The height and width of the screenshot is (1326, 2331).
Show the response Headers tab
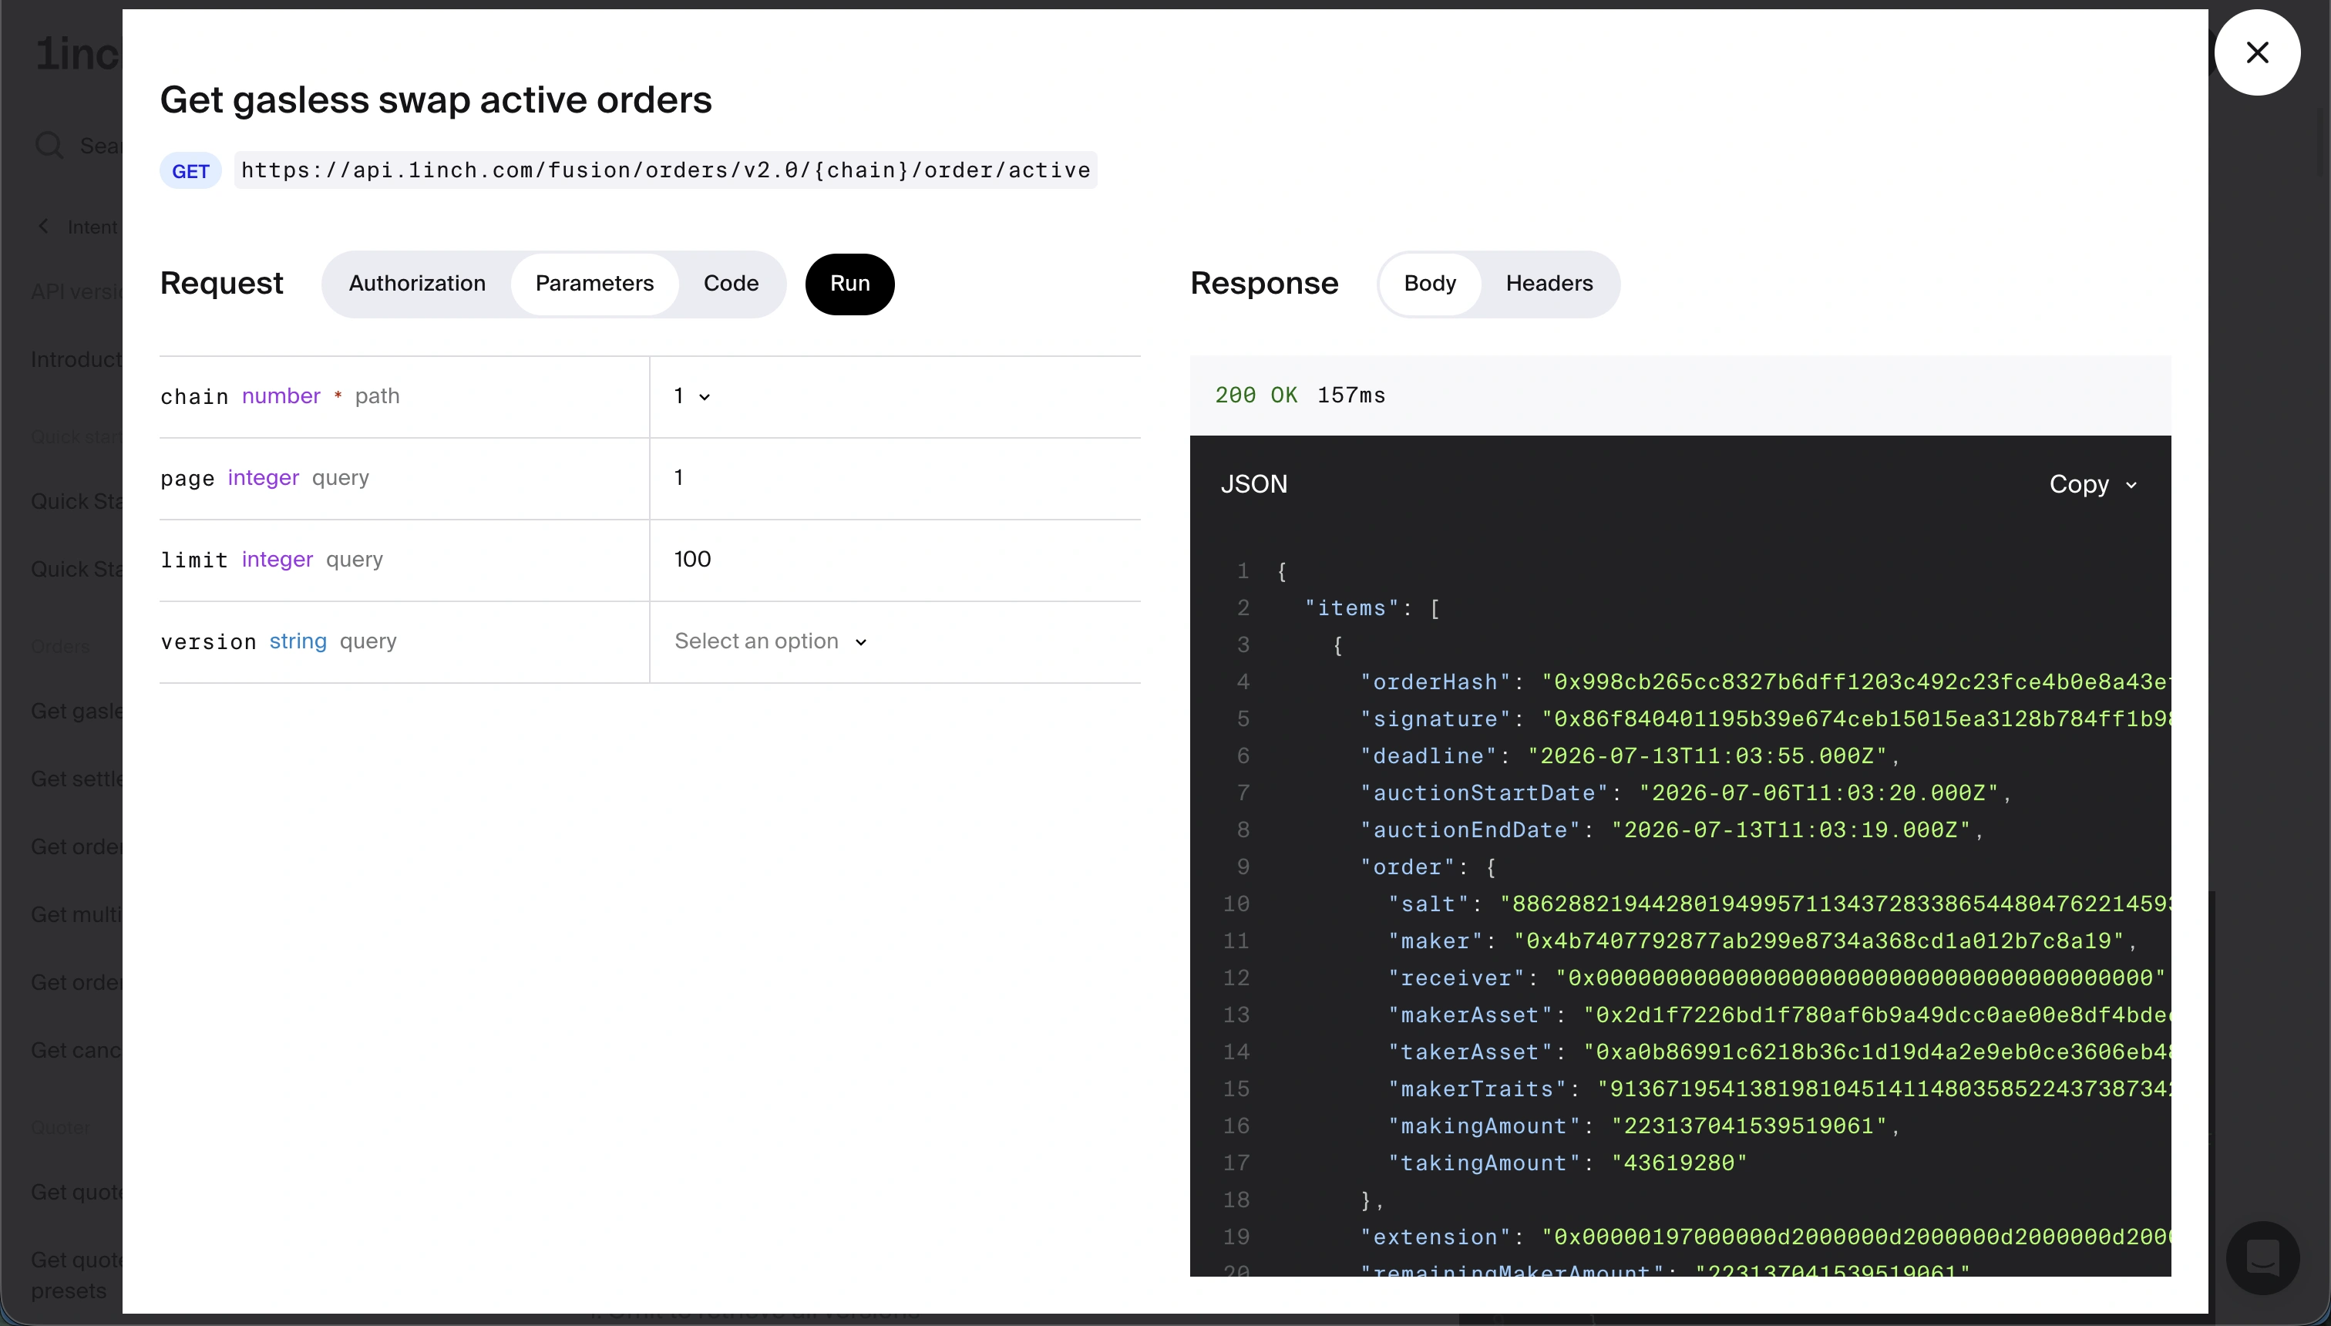pyautogui.click(x=1549, y=283)
